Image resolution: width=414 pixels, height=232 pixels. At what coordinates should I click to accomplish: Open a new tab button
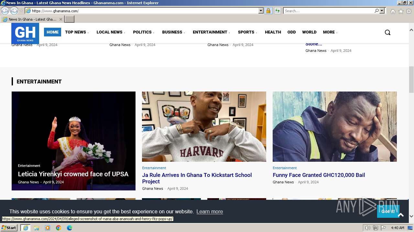(70, 19)
